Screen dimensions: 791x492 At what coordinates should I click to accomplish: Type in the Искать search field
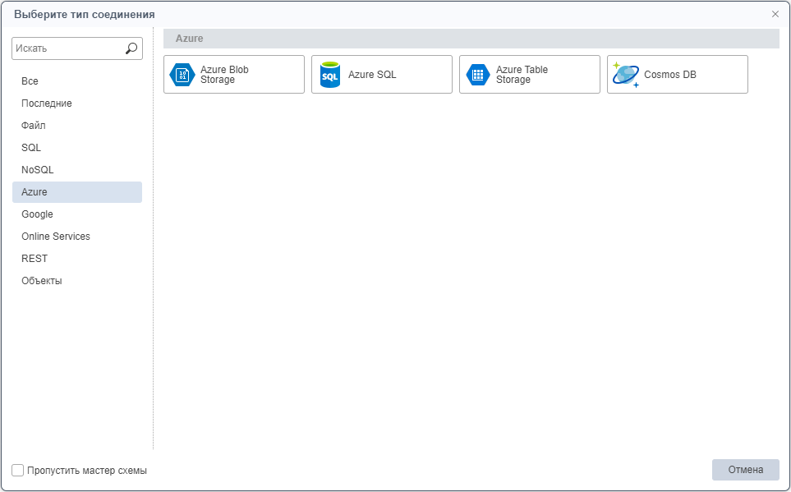point(67,48)
